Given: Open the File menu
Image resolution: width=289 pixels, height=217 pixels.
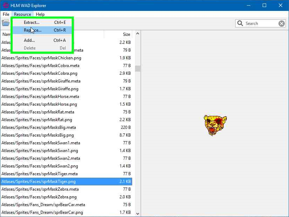Looking at the screenshot, I should pos(6,14).
